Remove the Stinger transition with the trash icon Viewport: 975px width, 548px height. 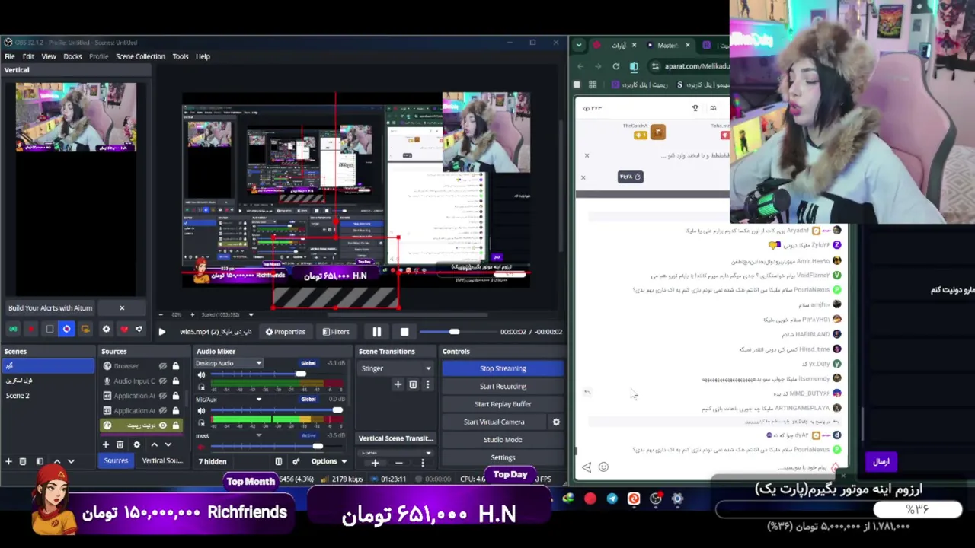coord(413,385)
